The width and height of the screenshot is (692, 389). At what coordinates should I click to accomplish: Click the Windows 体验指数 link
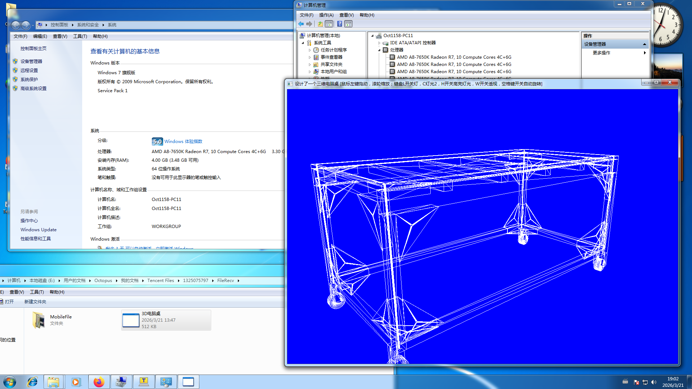coord(183,142)
